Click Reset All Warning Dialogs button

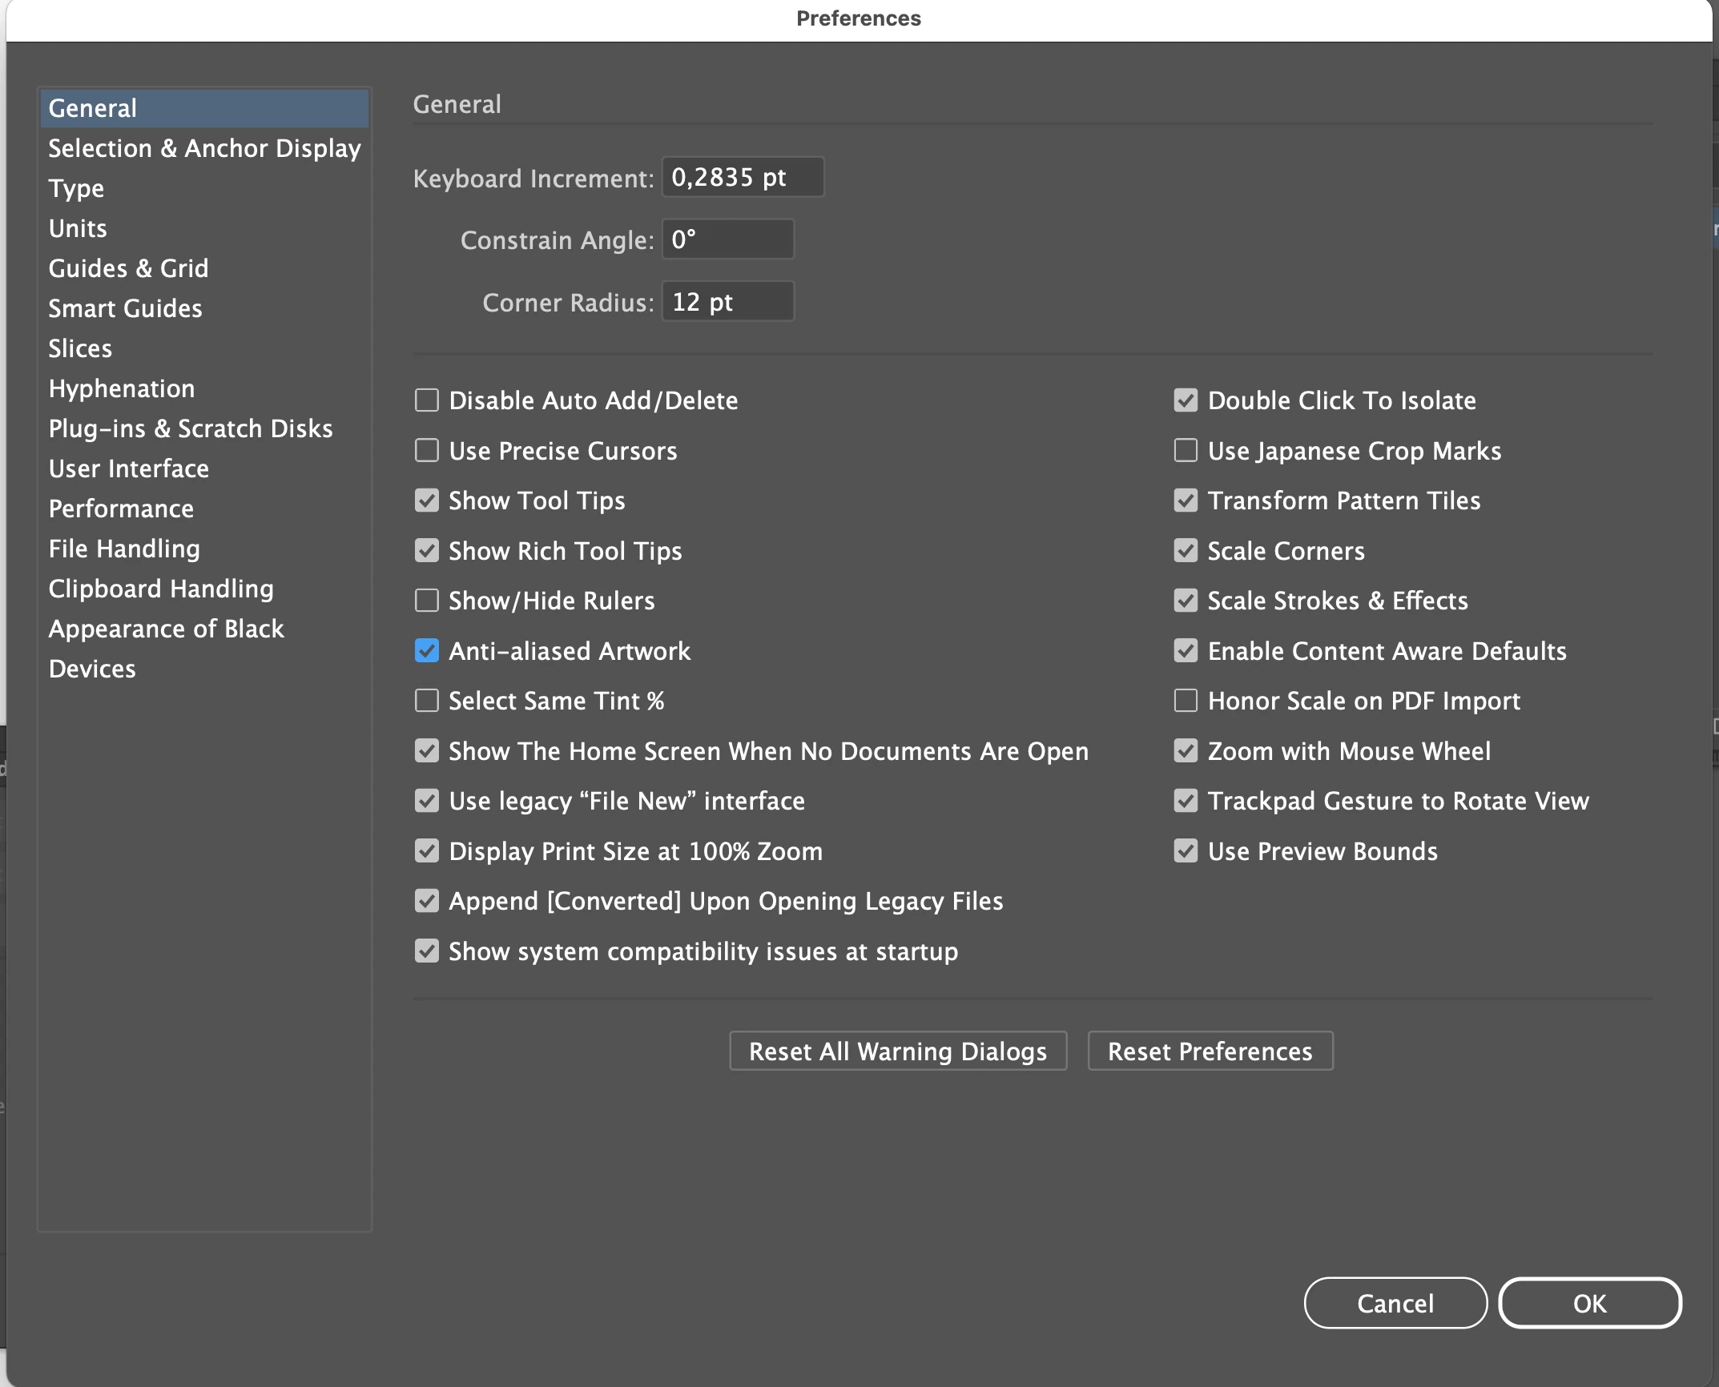click(897, 1051)
